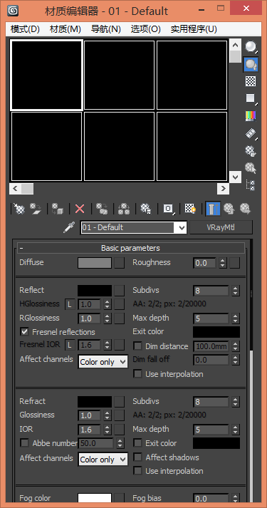Screen dimensions: 267x508
Task: Open the 实用程序(U) menu
Action: pyautogui.click(x=194, y=29)
